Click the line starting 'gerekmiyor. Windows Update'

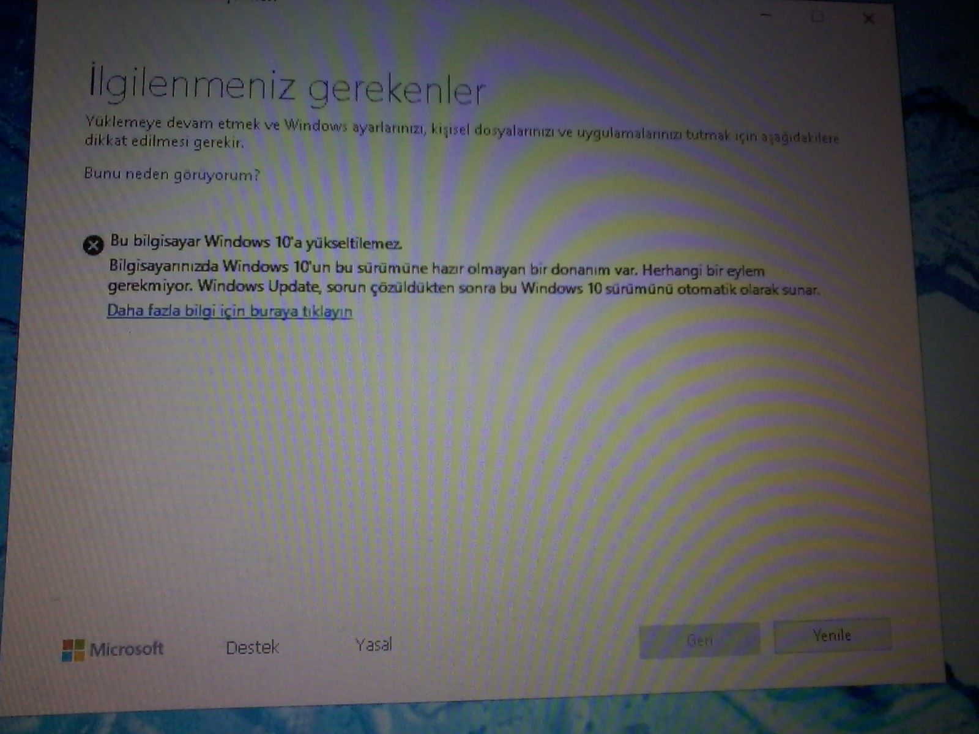[x=464, y=287]
